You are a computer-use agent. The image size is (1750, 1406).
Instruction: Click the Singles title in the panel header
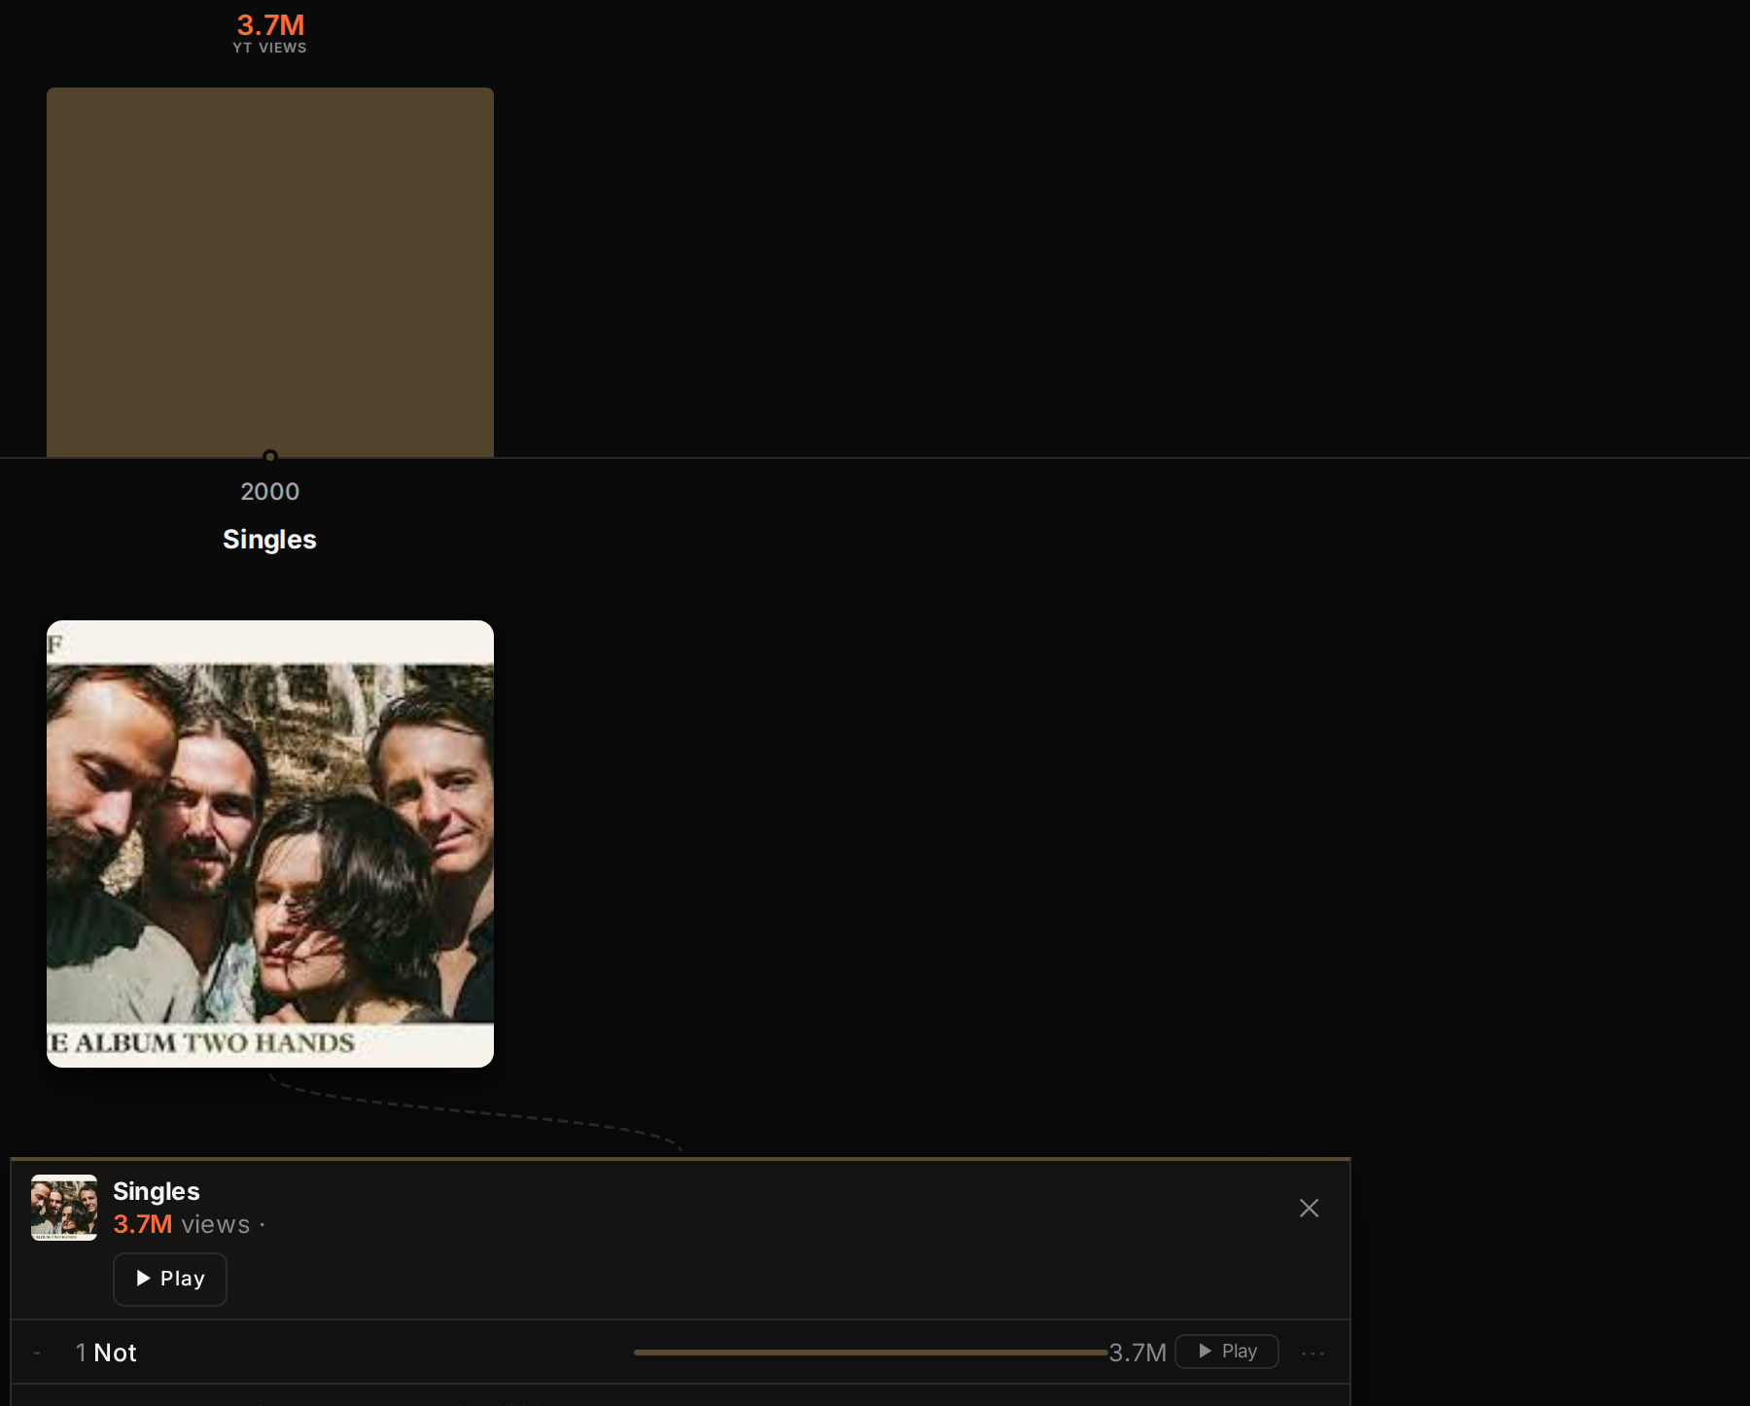pos(157,1191)
